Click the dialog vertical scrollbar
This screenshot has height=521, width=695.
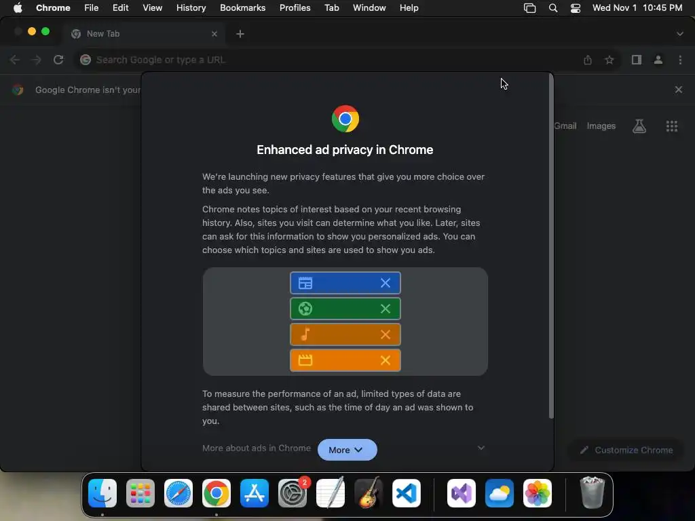tap(551, 247)
